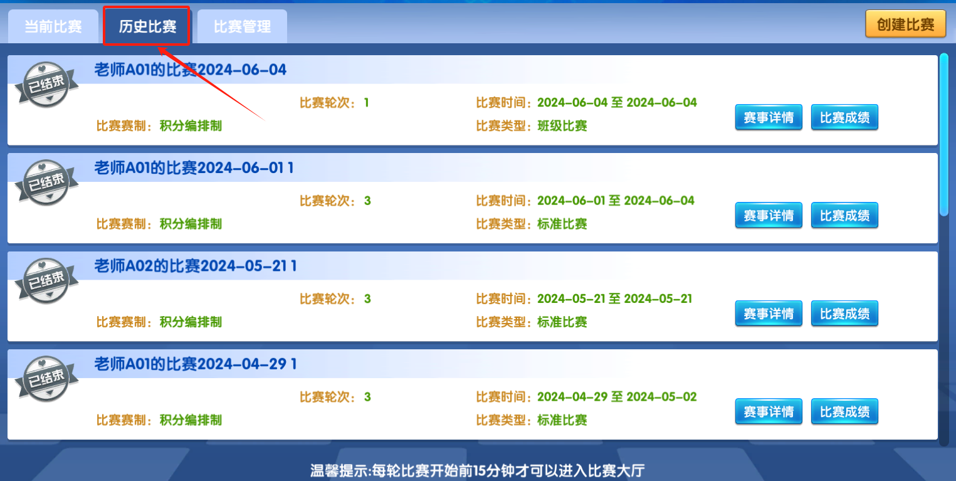
Task: Click 标准比赛 type in 老师A02的比赛2024-05-21 1 card
Action: point(562,322)
